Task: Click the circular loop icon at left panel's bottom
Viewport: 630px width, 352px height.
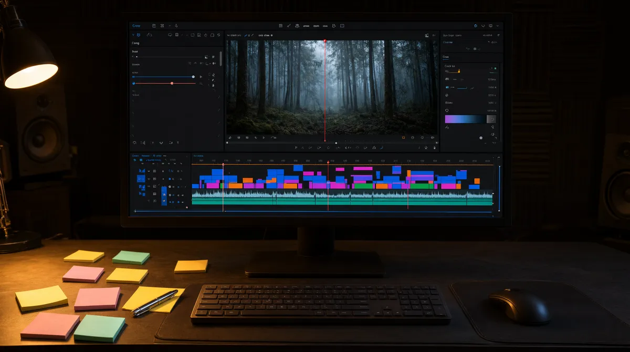Action: (x=134, y=142)
